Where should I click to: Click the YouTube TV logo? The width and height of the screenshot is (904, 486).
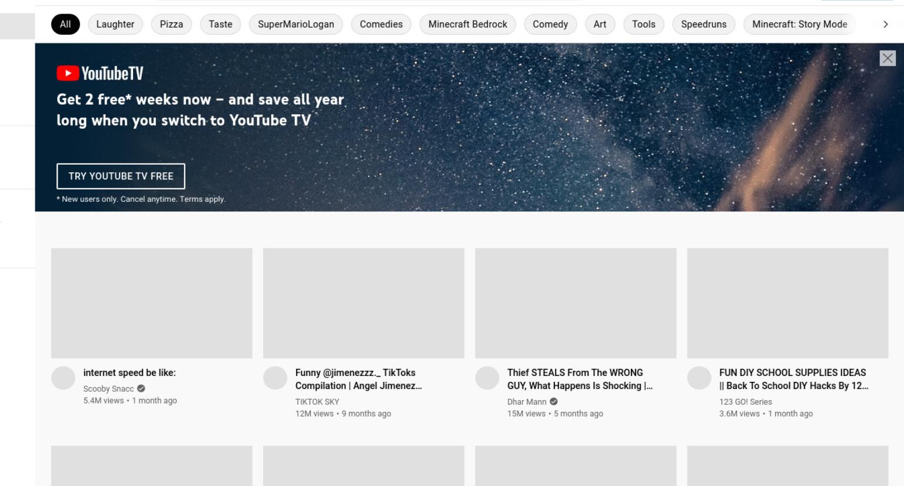pos(100,73)
